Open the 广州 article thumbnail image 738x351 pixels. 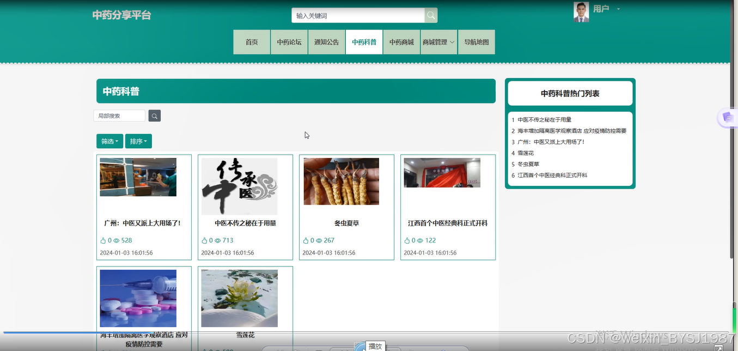point(138,177)
